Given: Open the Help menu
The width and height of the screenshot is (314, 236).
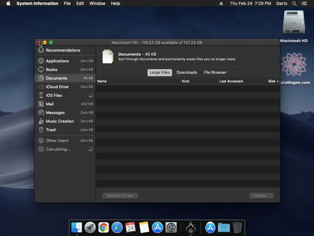Looking at the screenshot, I should tap(115, 3).
